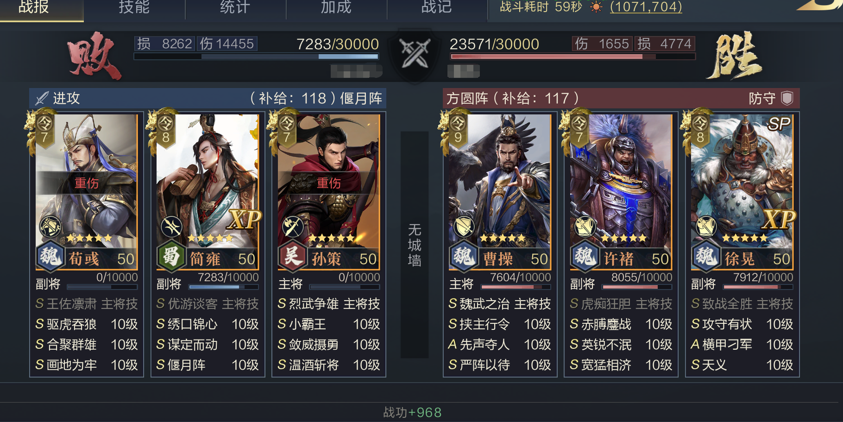Click the sun weather icon near coordinates
Image resolution: width=843 pixels, height=422 pixels.
[x=596, y=7]
